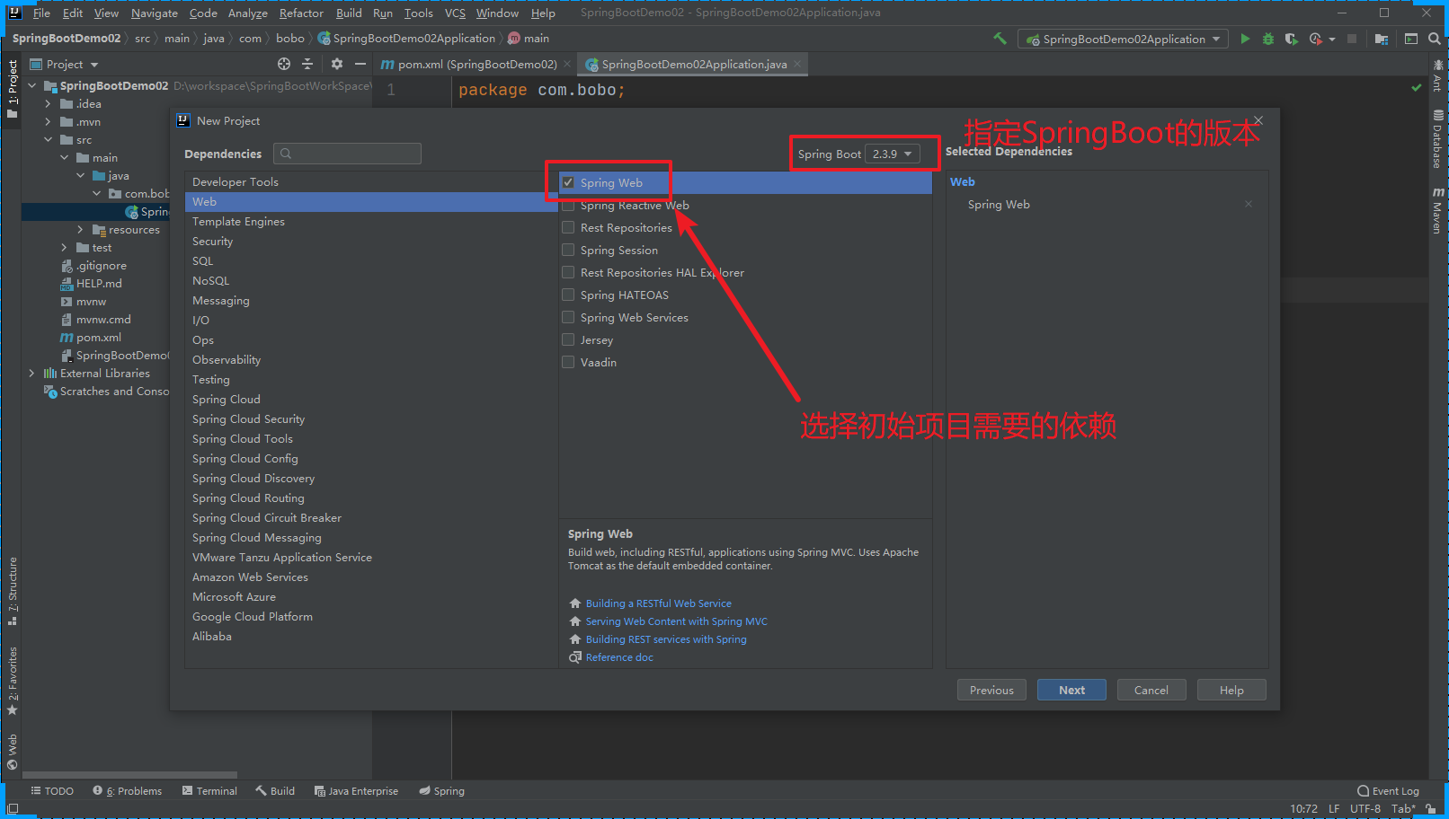Run SpringBootDemo02Application with the green play icon
The height and width of the screenshot is (819, 1449).
pyautogui.click(x=1245, y=39)
